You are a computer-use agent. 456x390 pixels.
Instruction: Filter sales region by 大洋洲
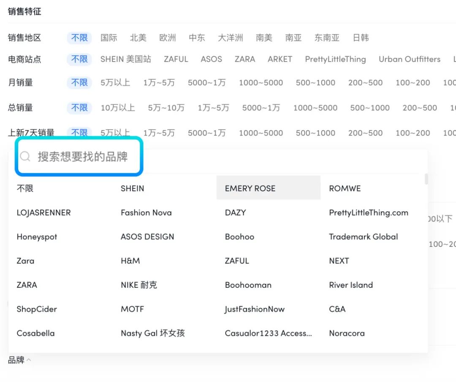(231, 38)
